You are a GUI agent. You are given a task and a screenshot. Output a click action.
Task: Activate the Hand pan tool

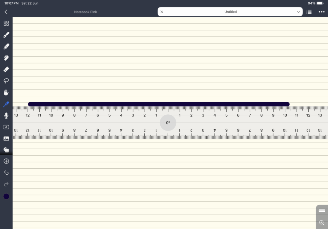6,92
